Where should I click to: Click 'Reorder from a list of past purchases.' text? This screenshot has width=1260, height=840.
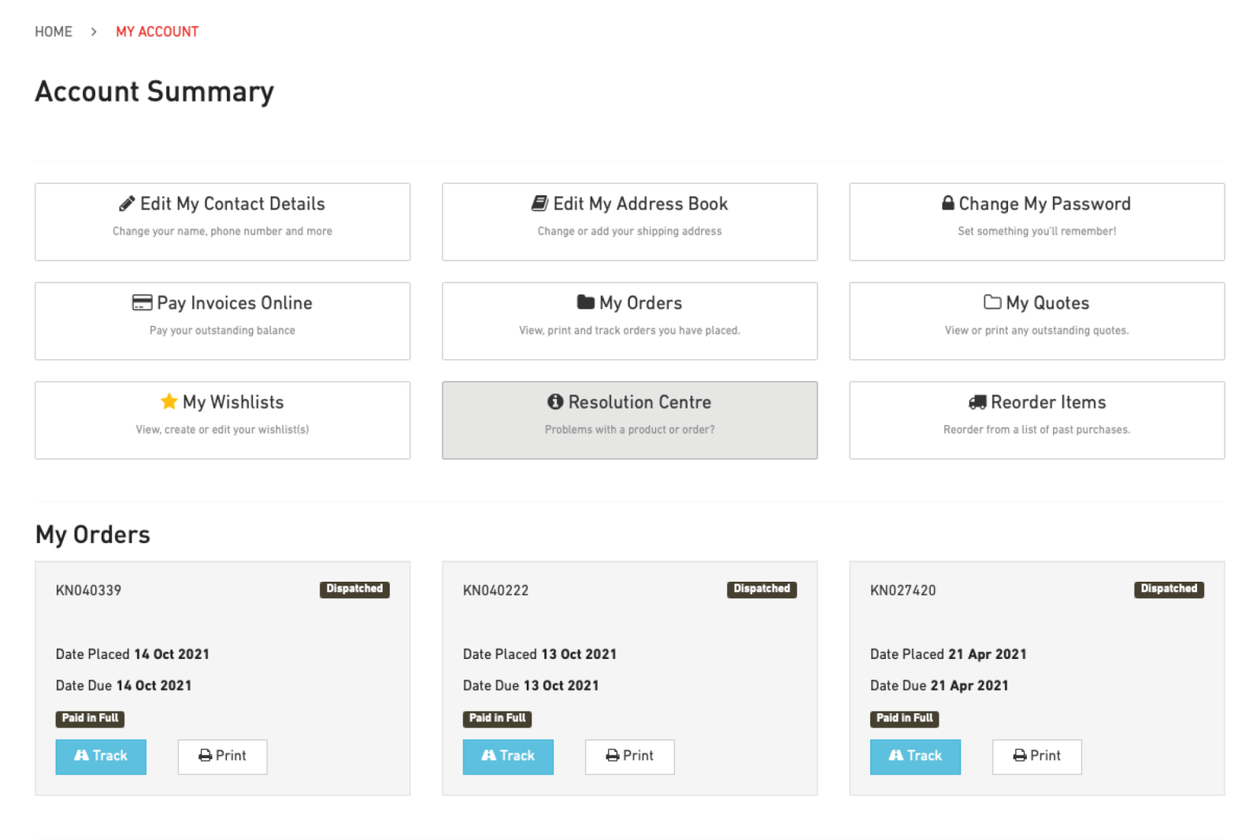click(x=1037, y=430)
